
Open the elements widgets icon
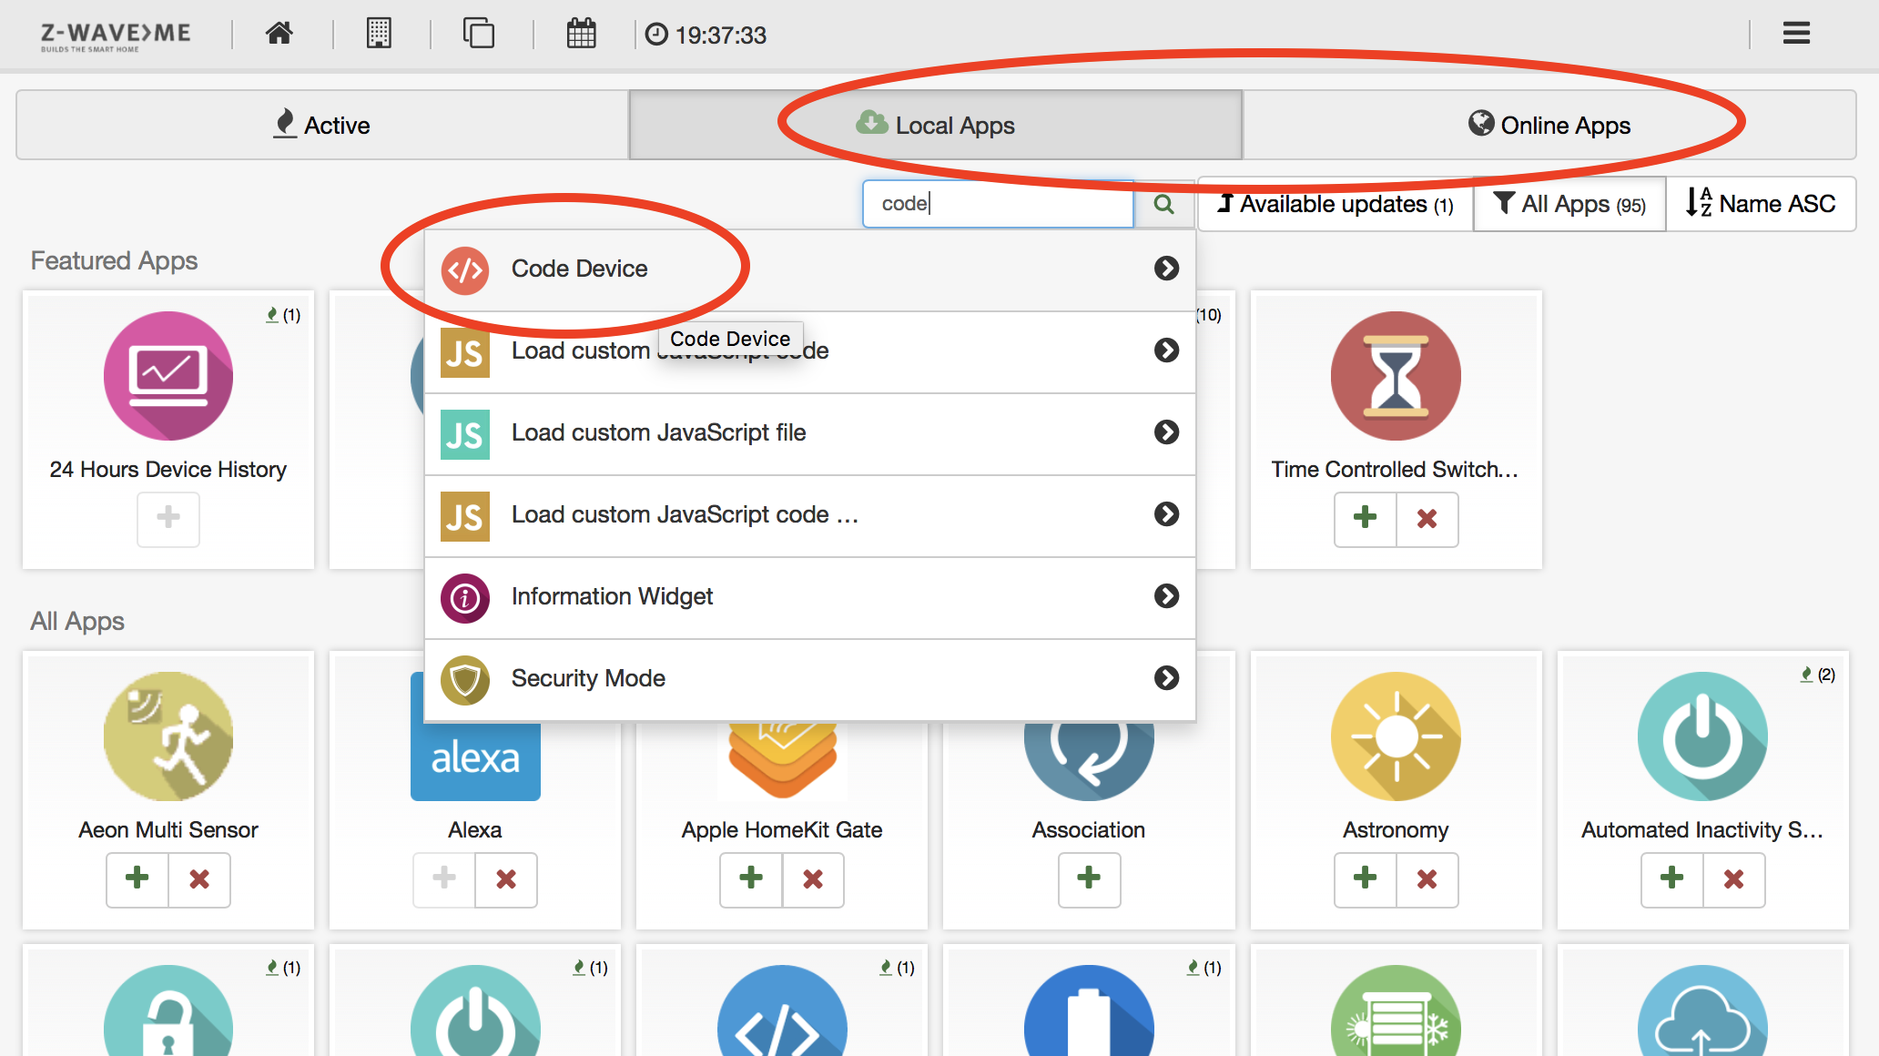pos(478,35)
